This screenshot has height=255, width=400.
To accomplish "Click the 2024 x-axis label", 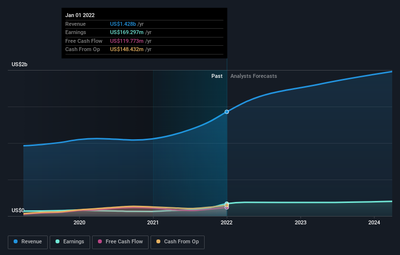I will (x=374, y=222).
